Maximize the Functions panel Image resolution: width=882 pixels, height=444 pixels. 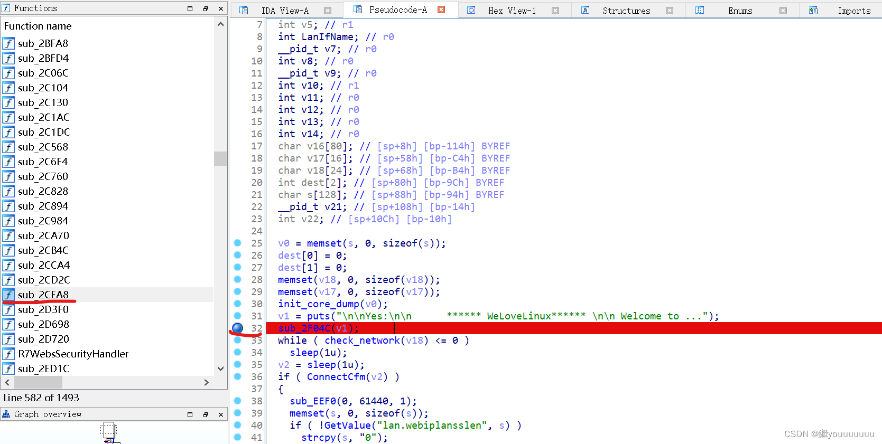click(x=190, y=8)
